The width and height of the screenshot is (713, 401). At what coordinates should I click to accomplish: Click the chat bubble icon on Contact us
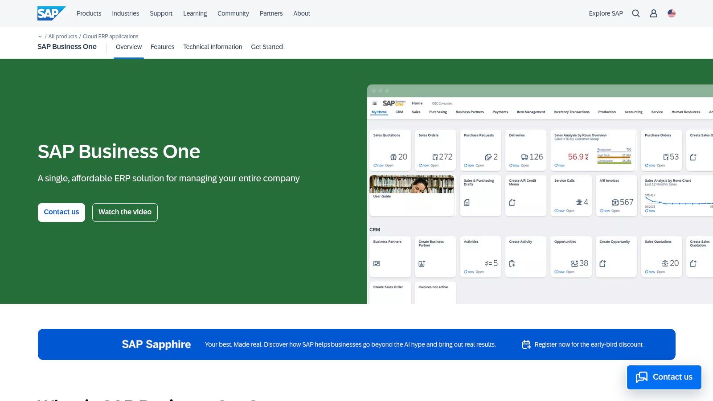tap(642, 377)
